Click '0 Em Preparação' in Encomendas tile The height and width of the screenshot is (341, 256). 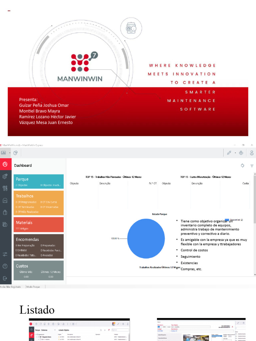point(25,245)
